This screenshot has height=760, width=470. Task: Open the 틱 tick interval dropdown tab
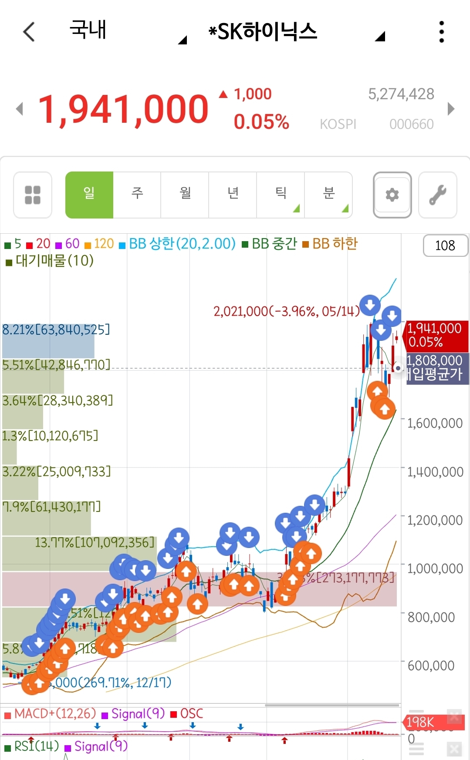pyautogui.click(x=281, y=195)
